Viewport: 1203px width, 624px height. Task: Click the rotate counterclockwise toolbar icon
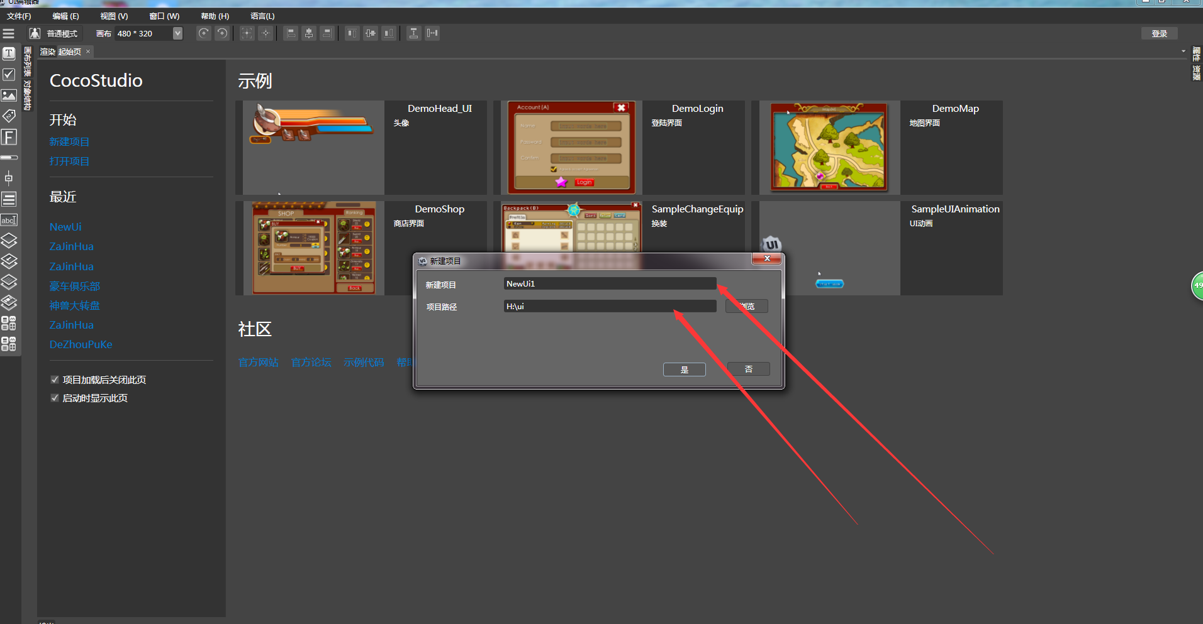[222, 33]
